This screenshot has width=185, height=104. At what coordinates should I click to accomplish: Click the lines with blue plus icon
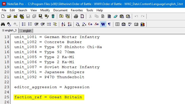coord(49,24)
